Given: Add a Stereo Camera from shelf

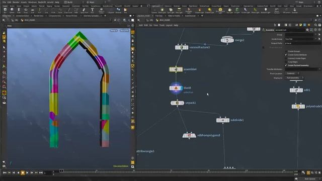Looking at the screenshot, I should (x=277, y=11).
